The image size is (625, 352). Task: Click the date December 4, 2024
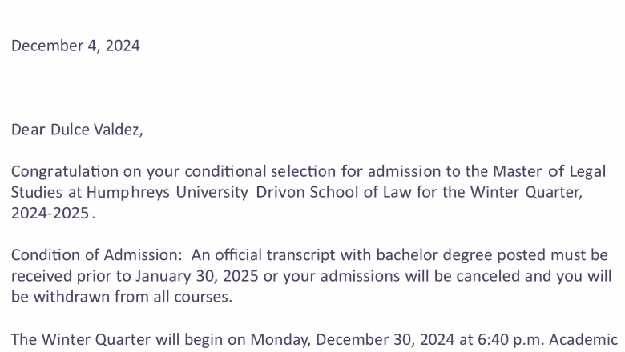tap(75, 46)
